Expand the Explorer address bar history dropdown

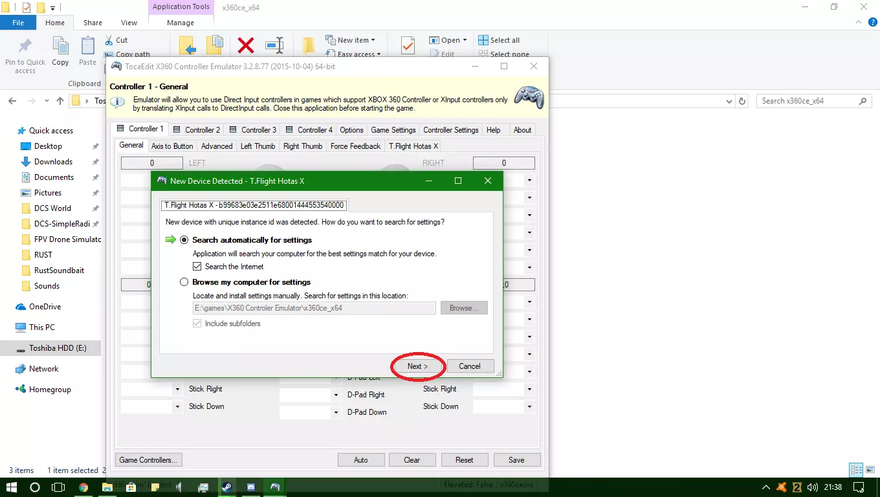point(730,101)
